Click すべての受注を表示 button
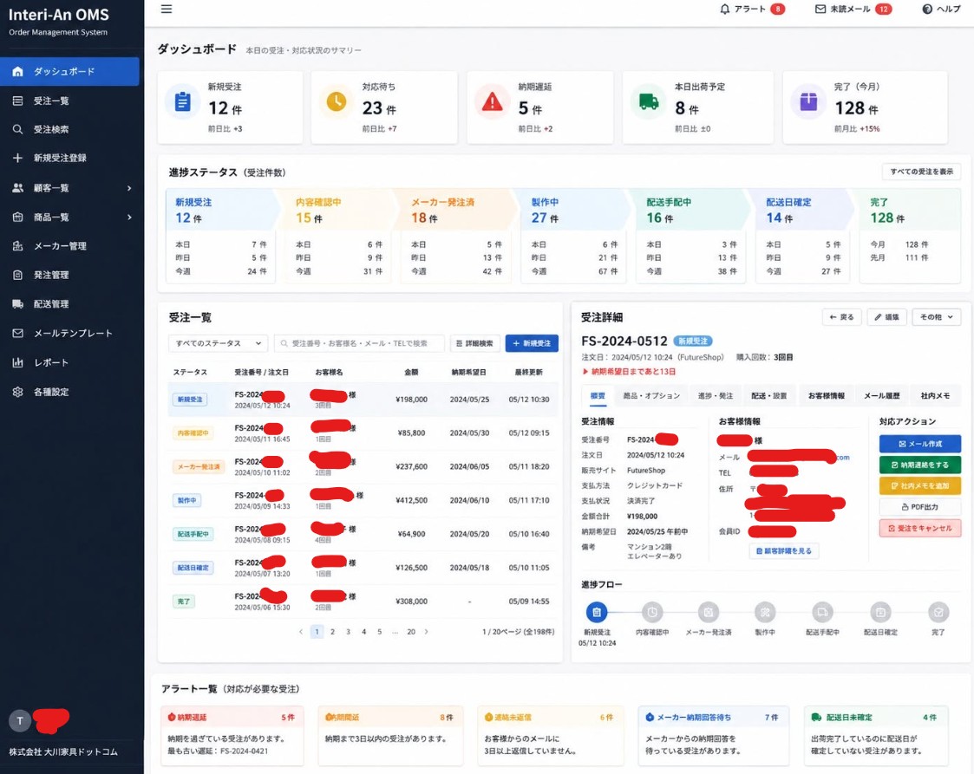This screenshot has width=974, height=774. [x=921, y=172]
